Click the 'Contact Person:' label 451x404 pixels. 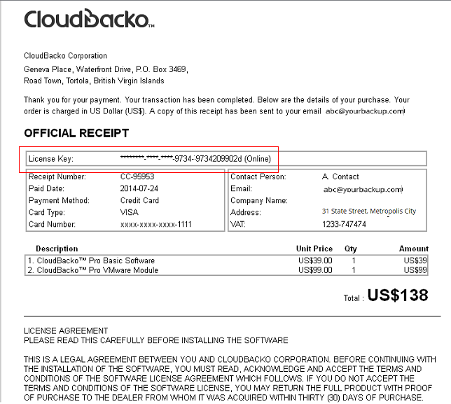coord(258,176)
